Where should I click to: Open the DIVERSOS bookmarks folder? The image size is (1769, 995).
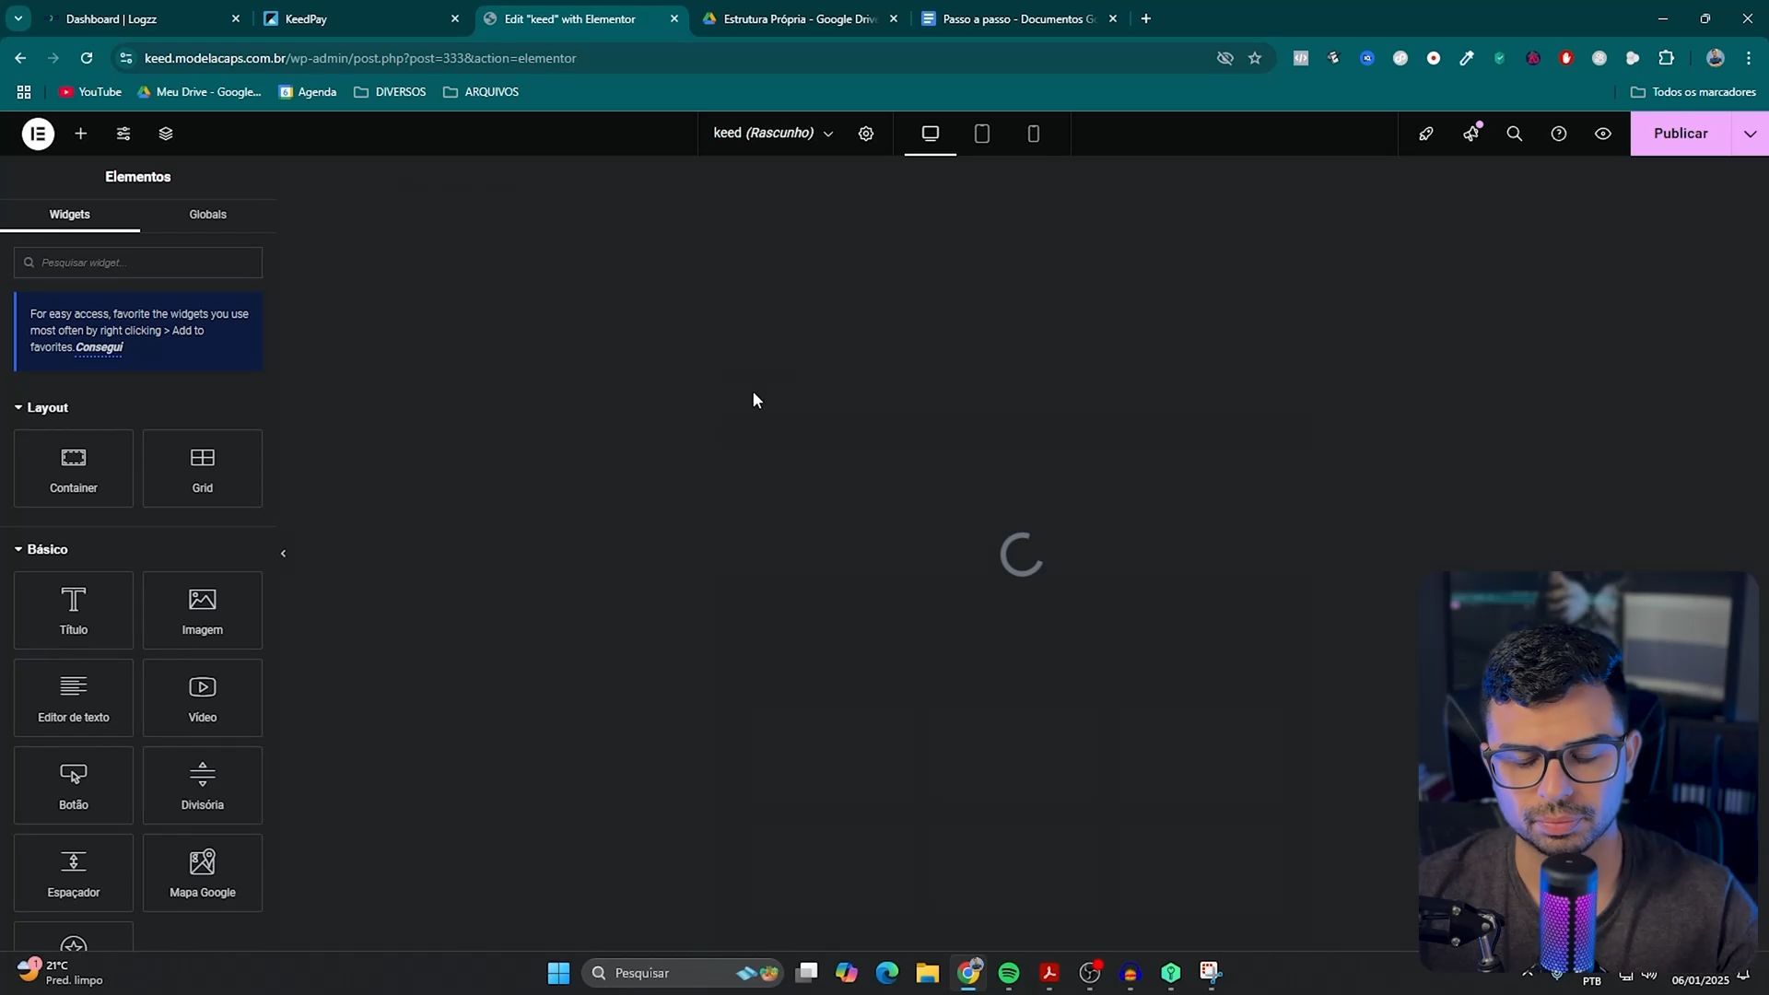(390, 92)
